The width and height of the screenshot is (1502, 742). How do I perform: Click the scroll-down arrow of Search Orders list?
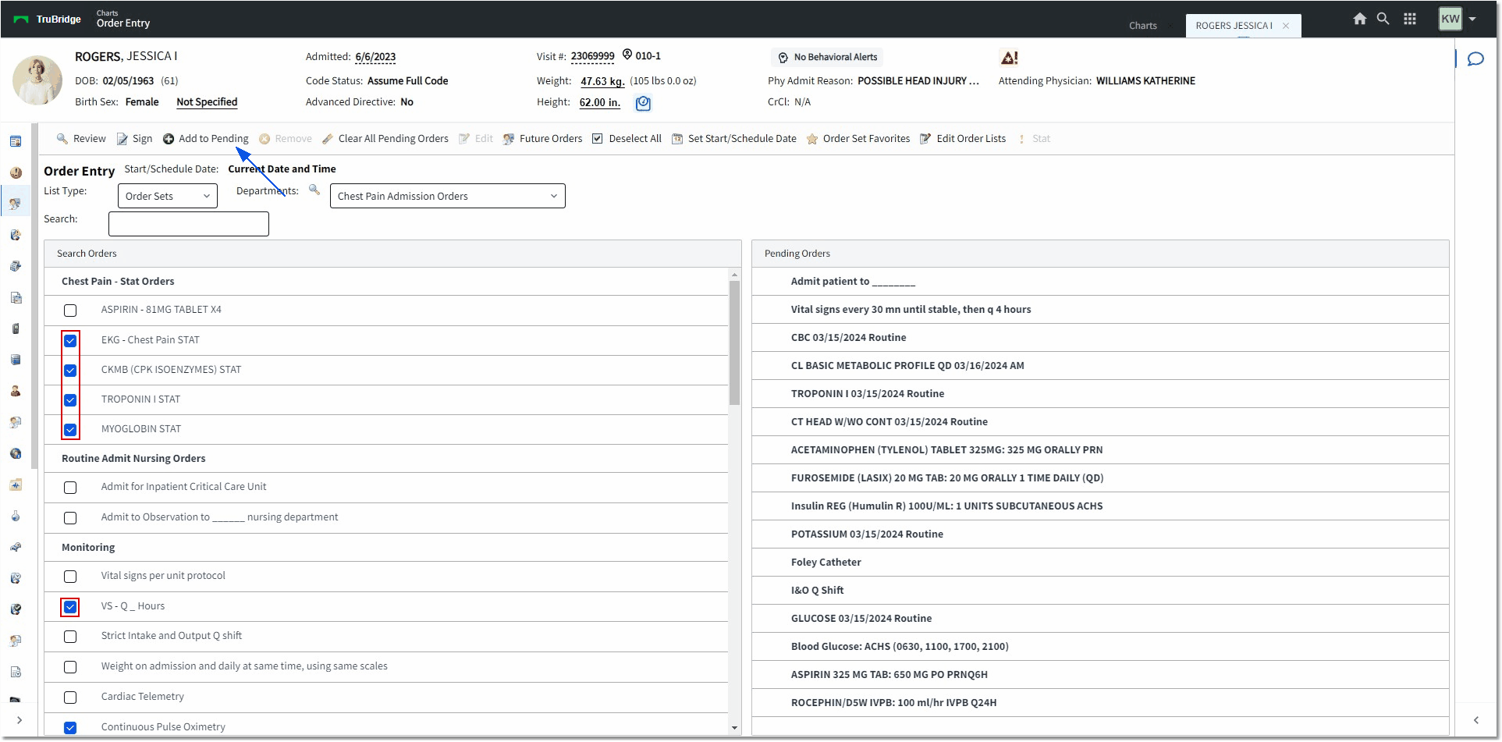[x=734, y=728]
